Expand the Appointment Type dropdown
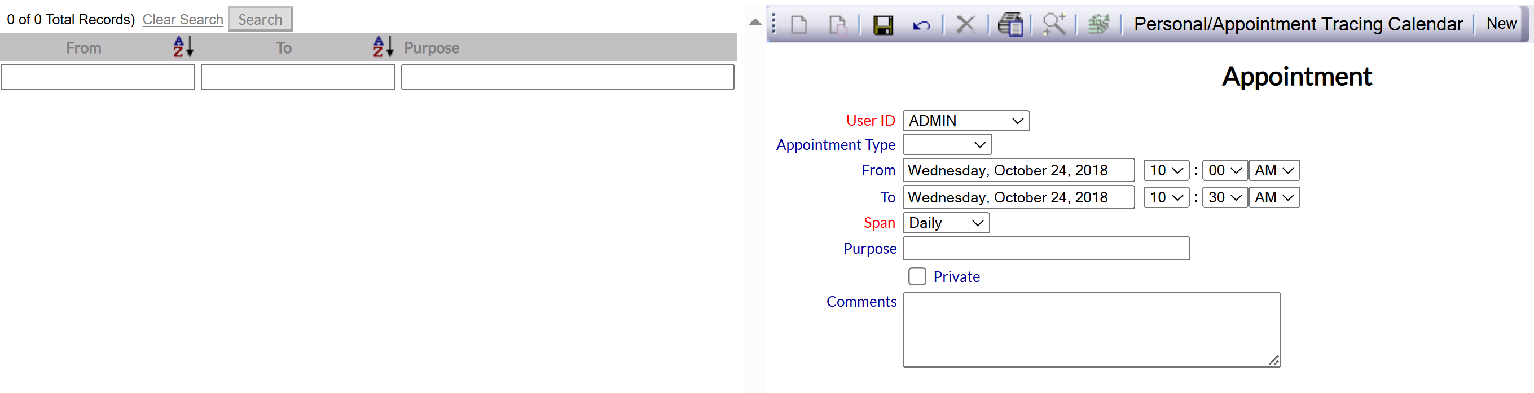The height and width of the screenshot is (393, 1534). (947, 145)
